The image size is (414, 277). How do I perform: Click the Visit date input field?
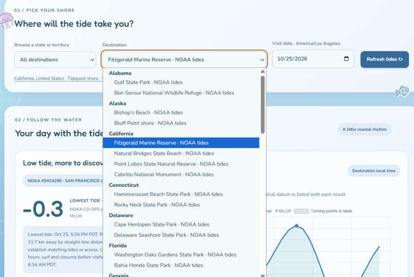click(x=313, y=59)
